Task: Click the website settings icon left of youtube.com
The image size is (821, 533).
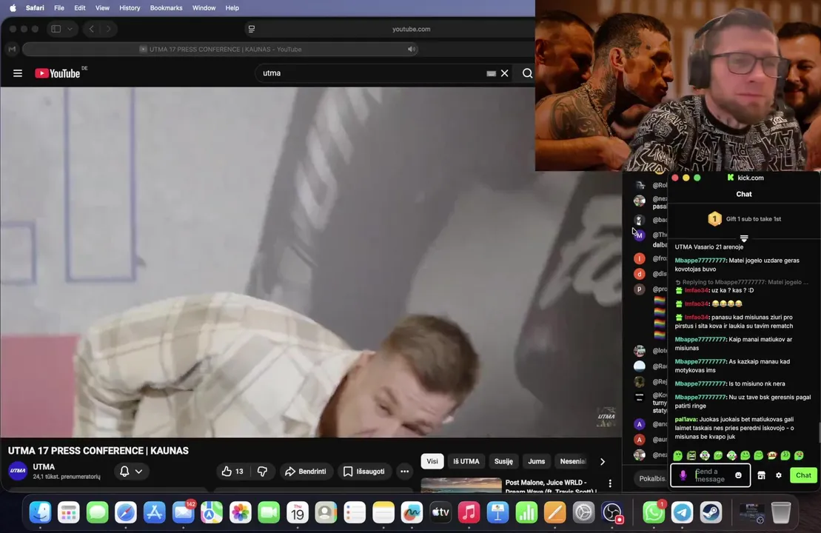Action: coord(251,29)
